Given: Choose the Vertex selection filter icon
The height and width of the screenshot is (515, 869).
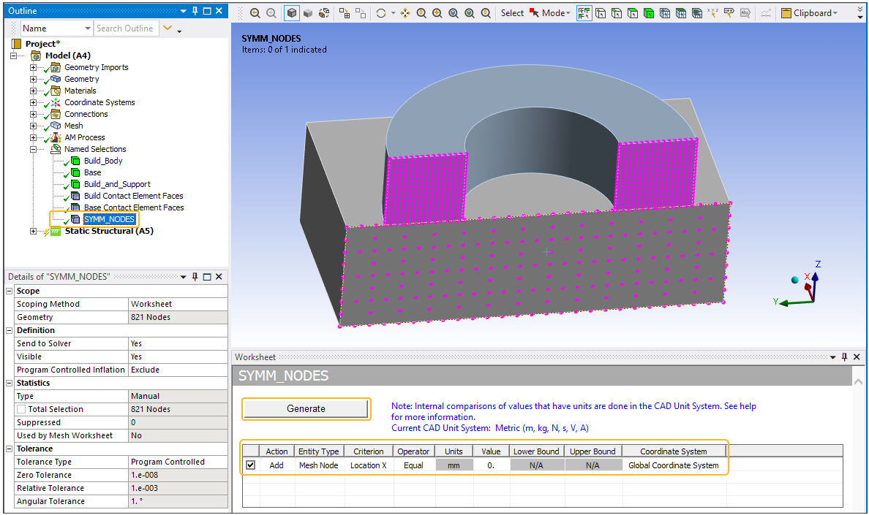Looking at the screenshot, I should point(601,12).
